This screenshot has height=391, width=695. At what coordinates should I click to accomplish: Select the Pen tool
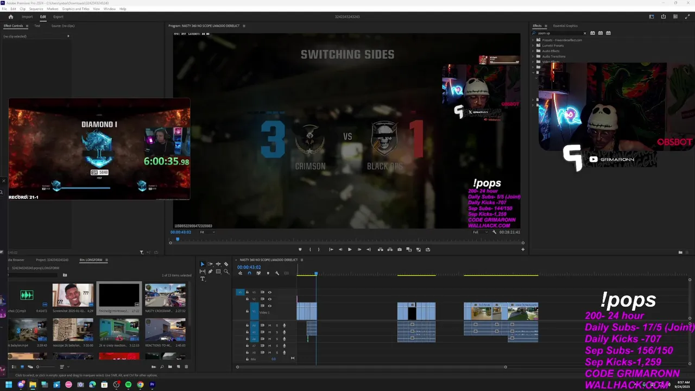pyautogui.click(x=210, y=272)
